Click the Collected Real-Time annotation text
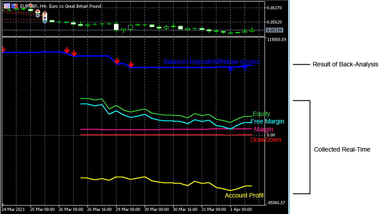 click(342, 149)
